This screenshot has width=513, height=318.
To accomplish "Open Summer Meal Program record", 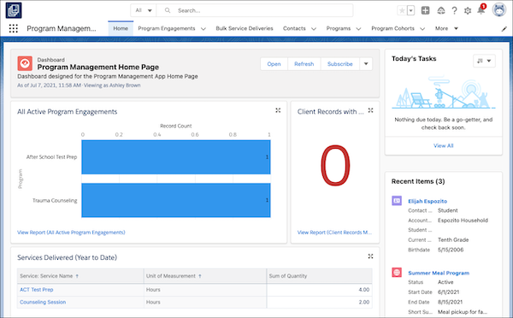I will [x=439, y=273].
